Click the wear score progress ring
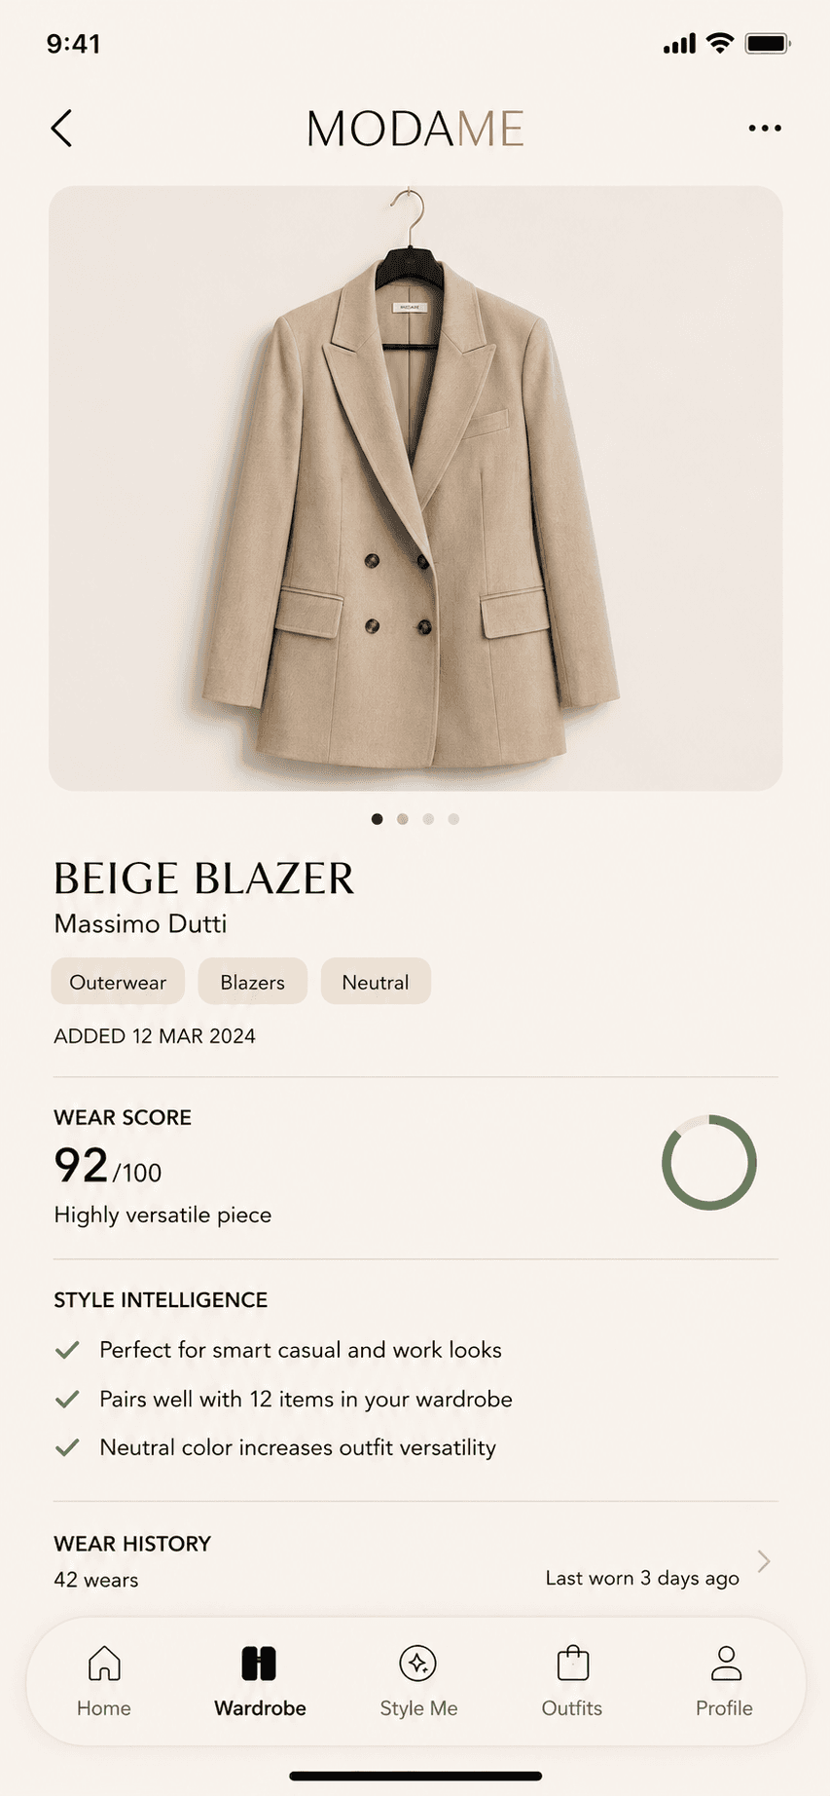The height and width of the screenshot is (1796, 830). click(709, 1163)
